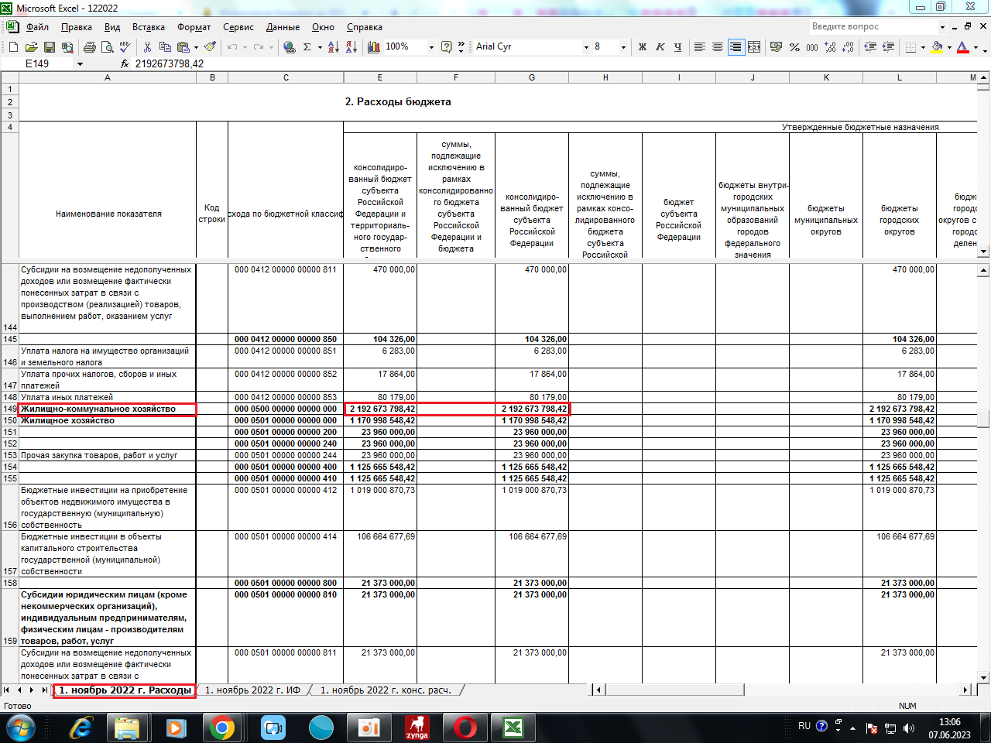Screen dimensions: 991x743
Task: Click column G header
Action: point(531,77)
